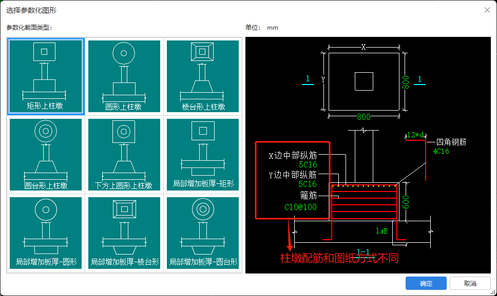The image size is (497, 296).
Task: Edit the 12*d hook length value
Action: (416, 135)
